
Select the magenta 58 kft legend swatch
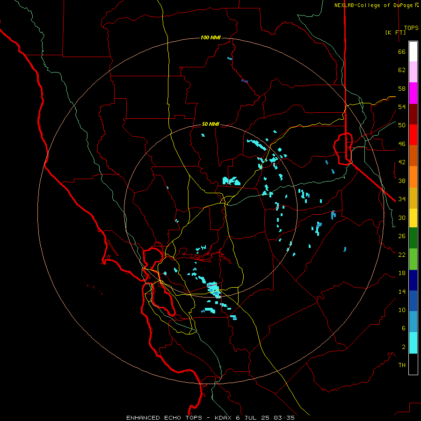coord(413,93)
